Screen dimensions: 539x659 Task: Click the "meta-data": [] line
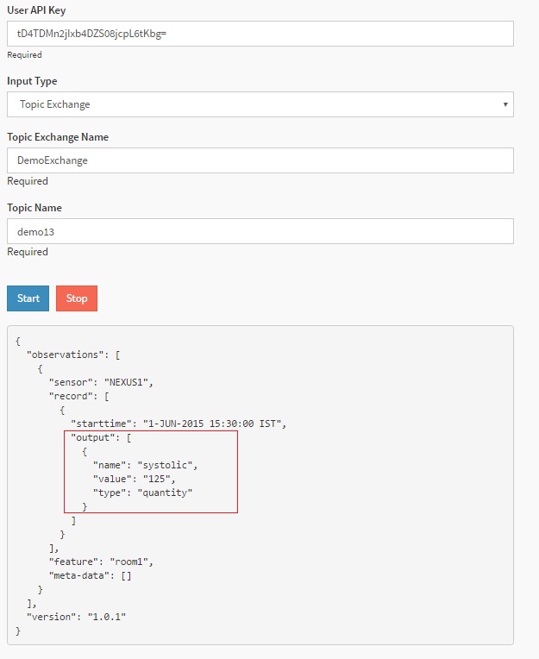[90, 575]
